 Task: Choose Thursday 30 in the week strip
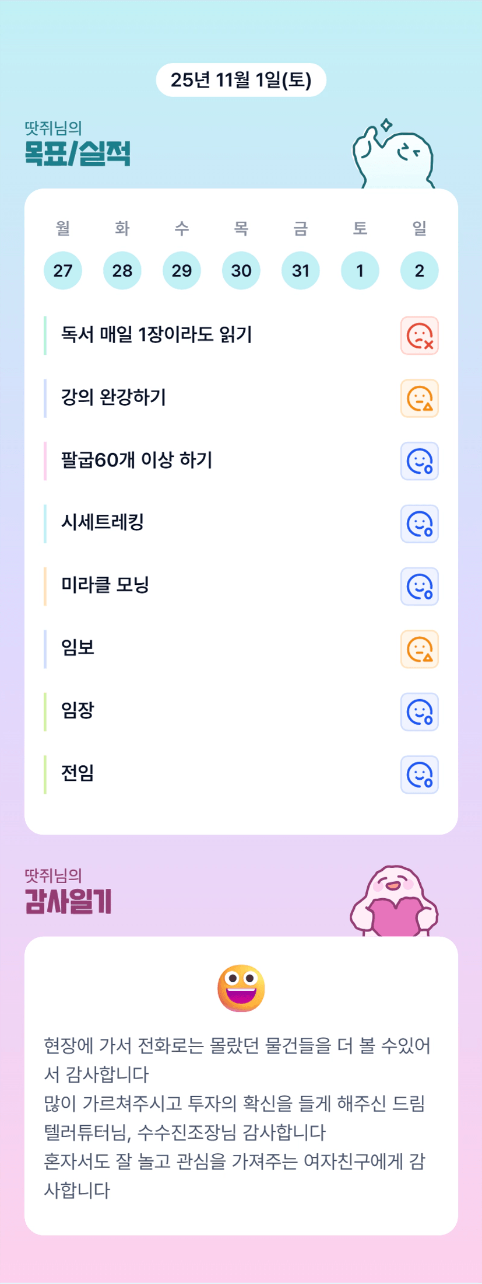(x=241, y=270)
